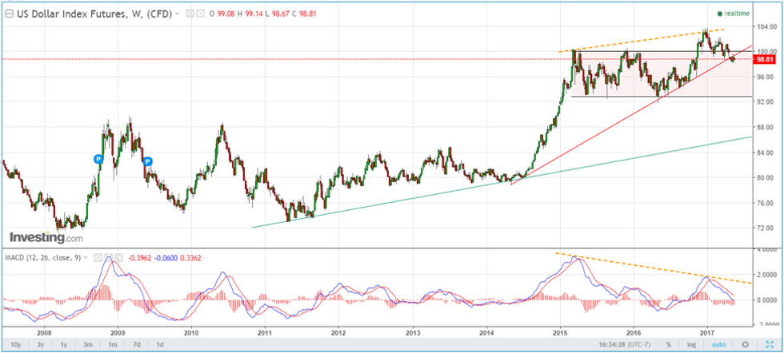Screen dimensions: 784x353
Task: Remove the MACD indicator with X icon
Action: coord(120,258)
